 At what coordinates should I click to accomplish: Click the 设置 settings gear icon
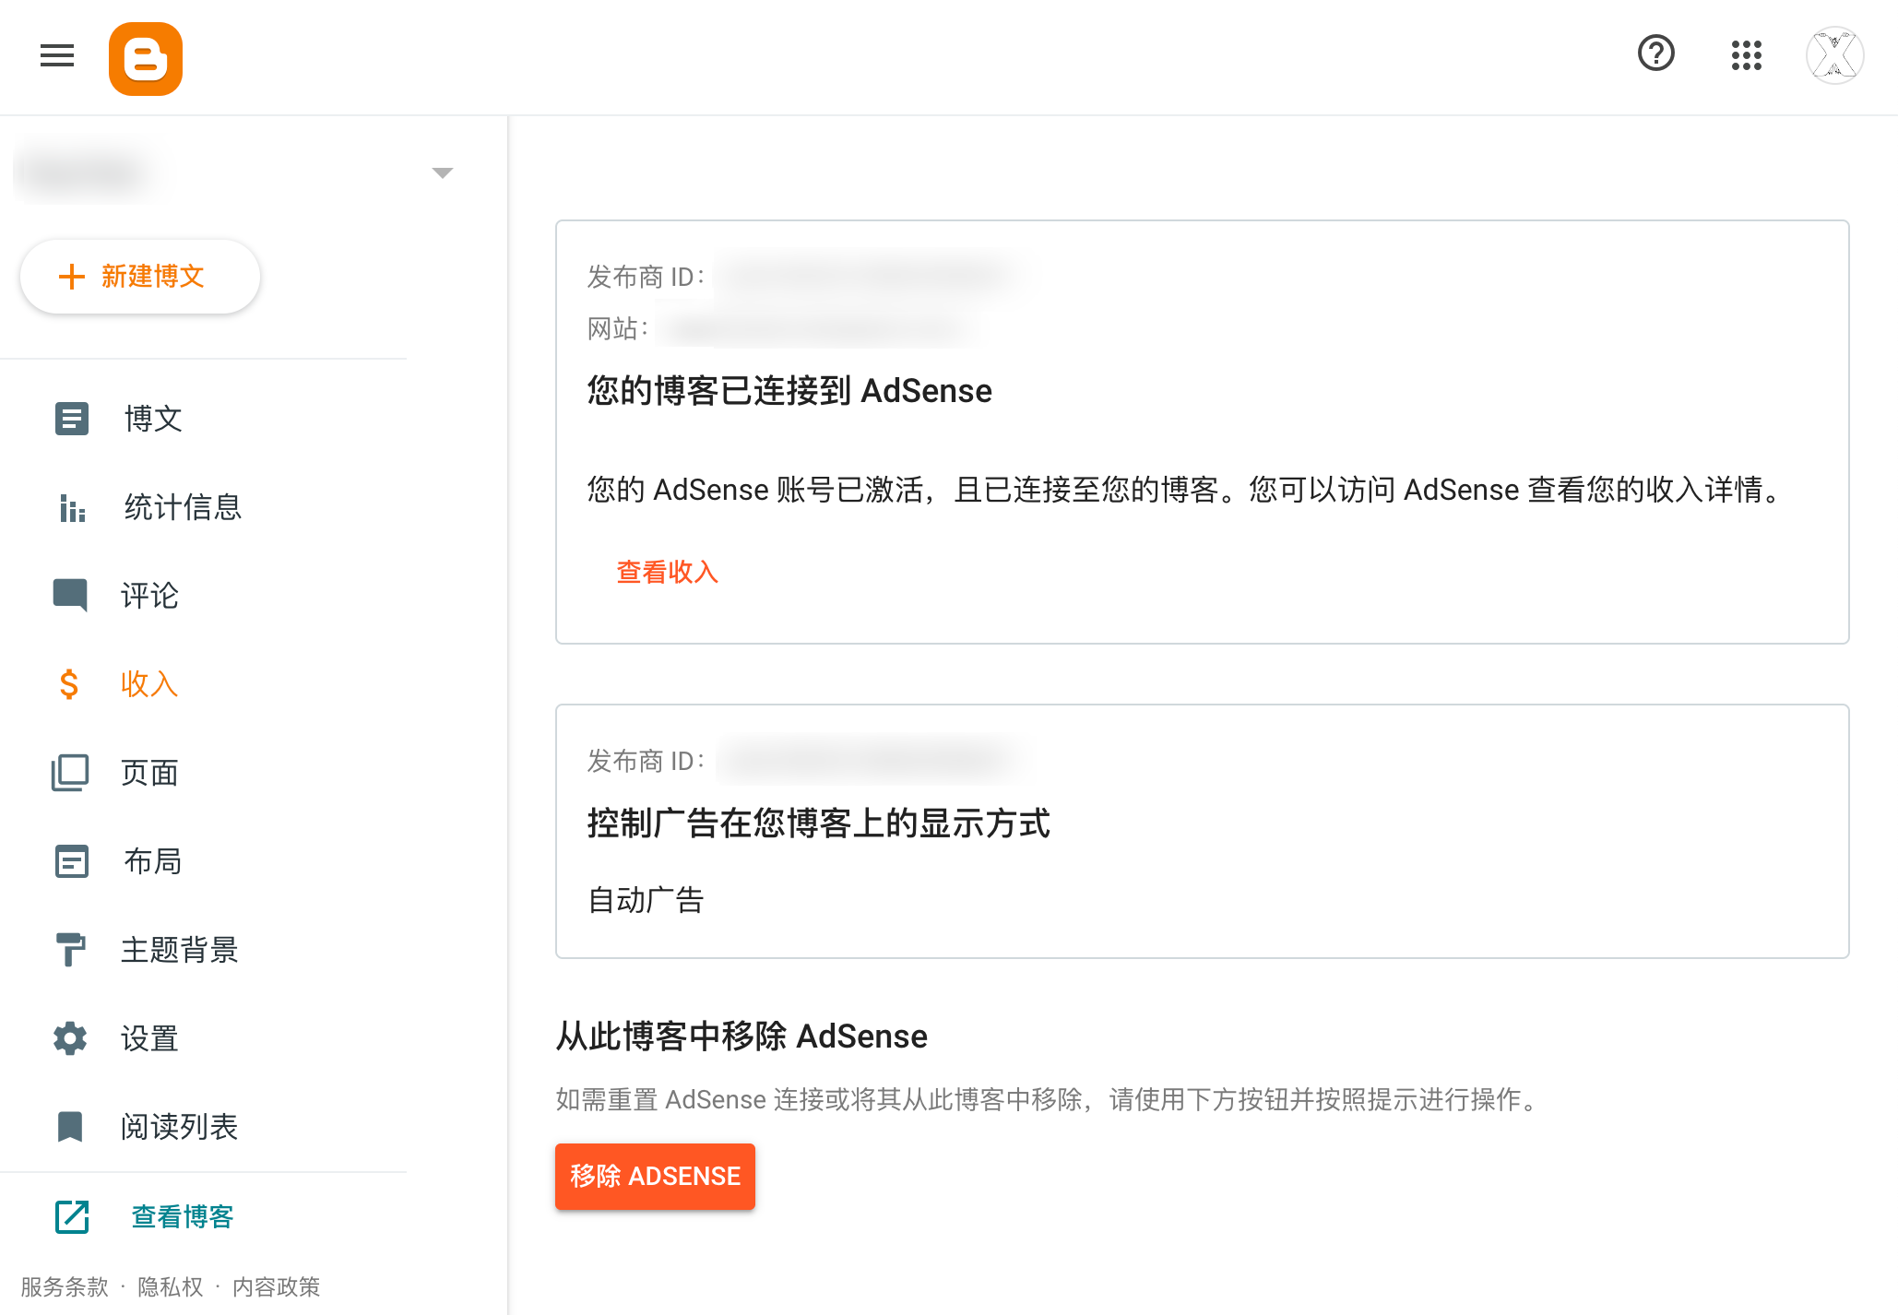tap(71, 1038)
